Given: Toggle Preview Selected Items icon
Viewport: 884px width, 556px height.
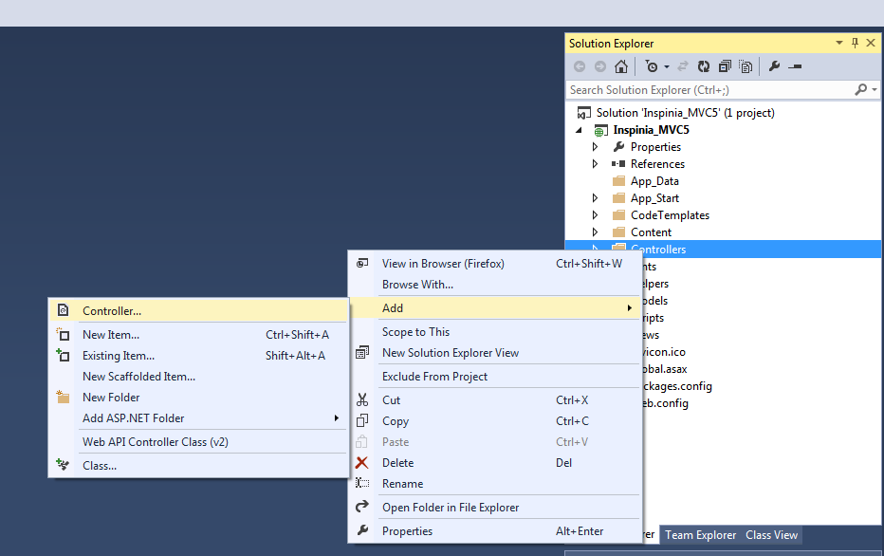Looking at the screenshot, I should tap(795, 66).
